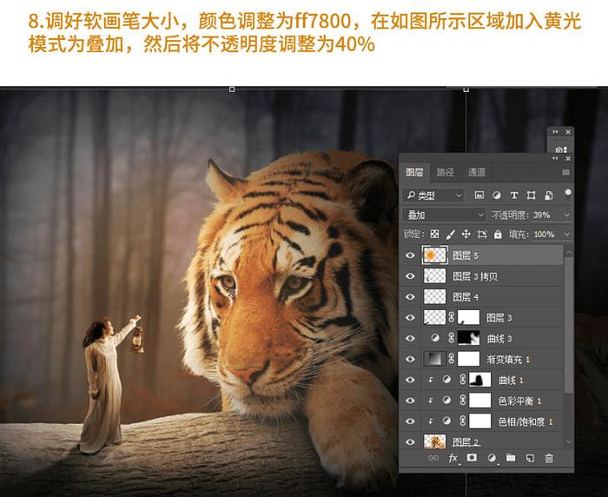The width and height of the screenshot is (608, 497).
Task: Toggle visibility of 图层 4 layer
Action: tap(410, 297)
